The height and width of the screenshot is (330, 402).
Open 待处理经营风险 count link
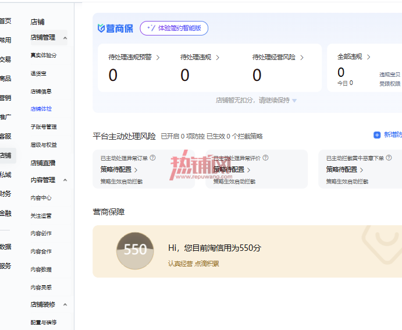[278, 57]
